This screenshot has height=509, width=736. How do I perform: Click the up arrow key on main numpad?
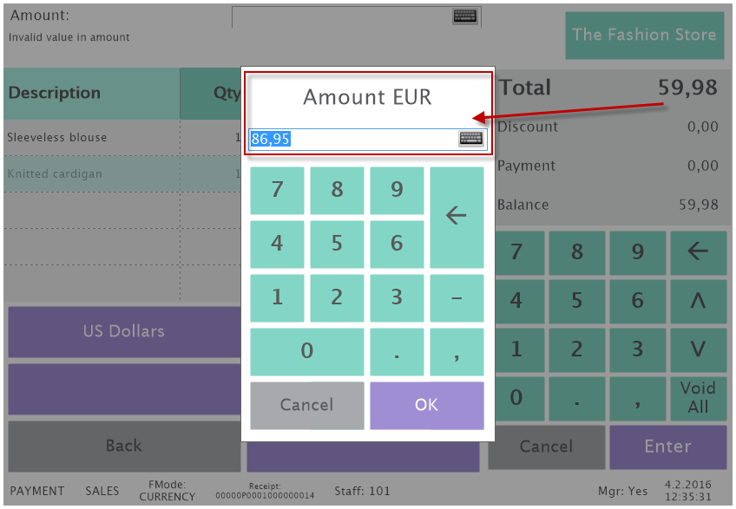[698, 301]
